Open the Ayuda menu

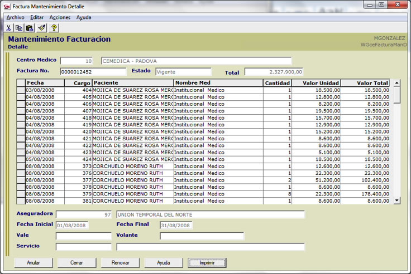[84, 17]
